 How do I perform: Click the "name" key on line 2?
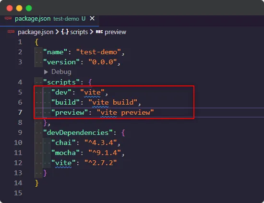55,52
